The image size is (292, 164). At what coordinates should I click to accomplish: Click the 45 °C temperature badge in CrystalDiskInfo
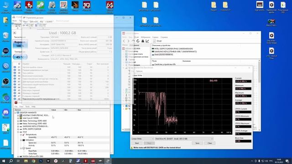(x=20, y=57)
